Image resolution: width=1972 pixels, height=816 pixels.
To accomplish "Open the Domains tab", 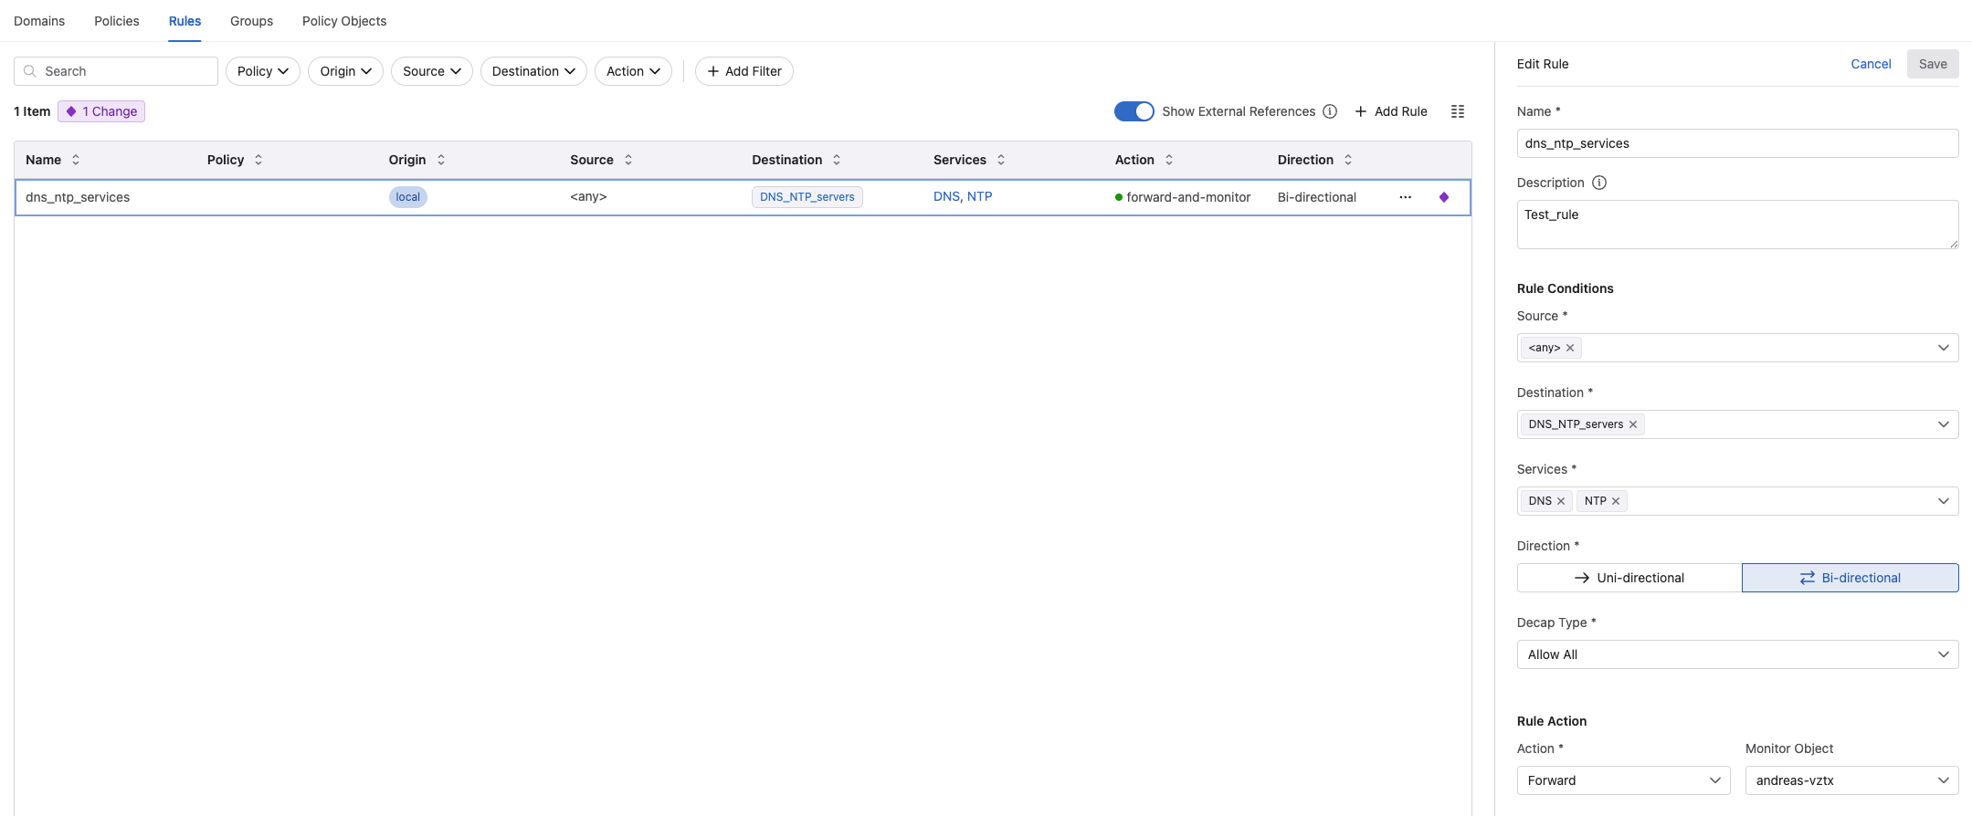I will (x=39, y=21).
